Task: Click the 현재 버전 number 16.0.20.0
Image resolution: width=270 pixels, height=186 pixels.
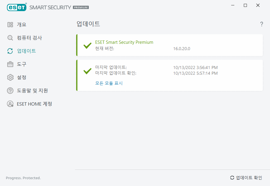Action: pos(181,49)
